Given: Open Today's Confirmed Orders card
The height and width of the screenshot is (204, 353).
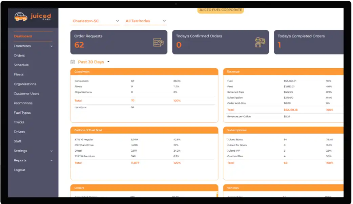Looking at the screenshot, I should (221, 42).
